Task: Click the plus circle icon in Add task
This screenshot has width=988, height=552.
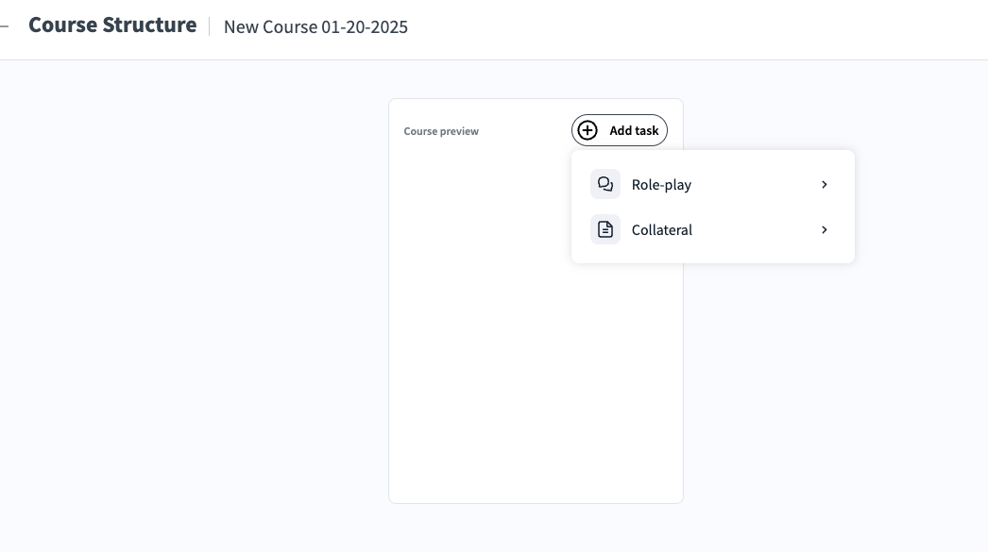Action: (588, 130)
